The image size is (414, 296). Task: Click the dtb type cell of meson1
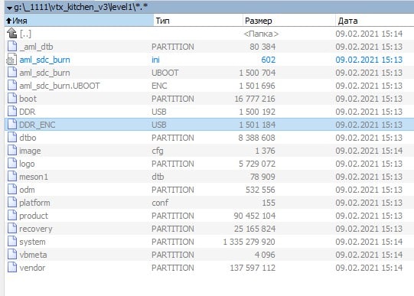click(158, 177)
